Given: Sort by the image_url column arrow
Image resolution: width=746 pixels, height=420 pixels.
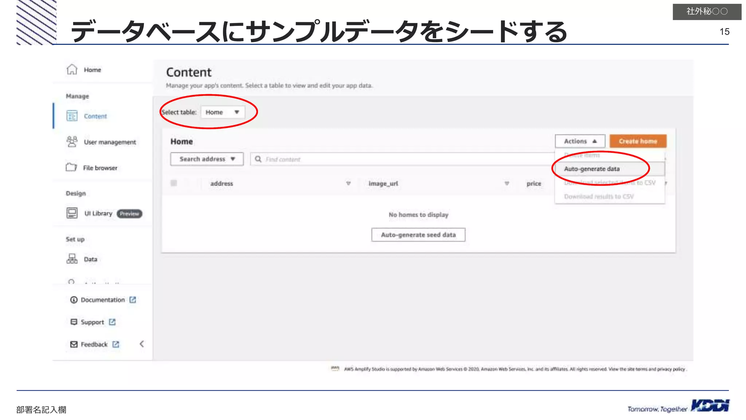Looking at the screenshot, I should click(507, 183).
